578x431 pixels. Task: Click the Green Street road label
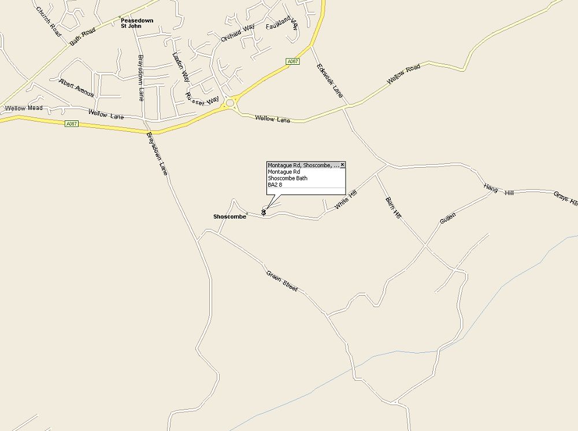[282, 281]
